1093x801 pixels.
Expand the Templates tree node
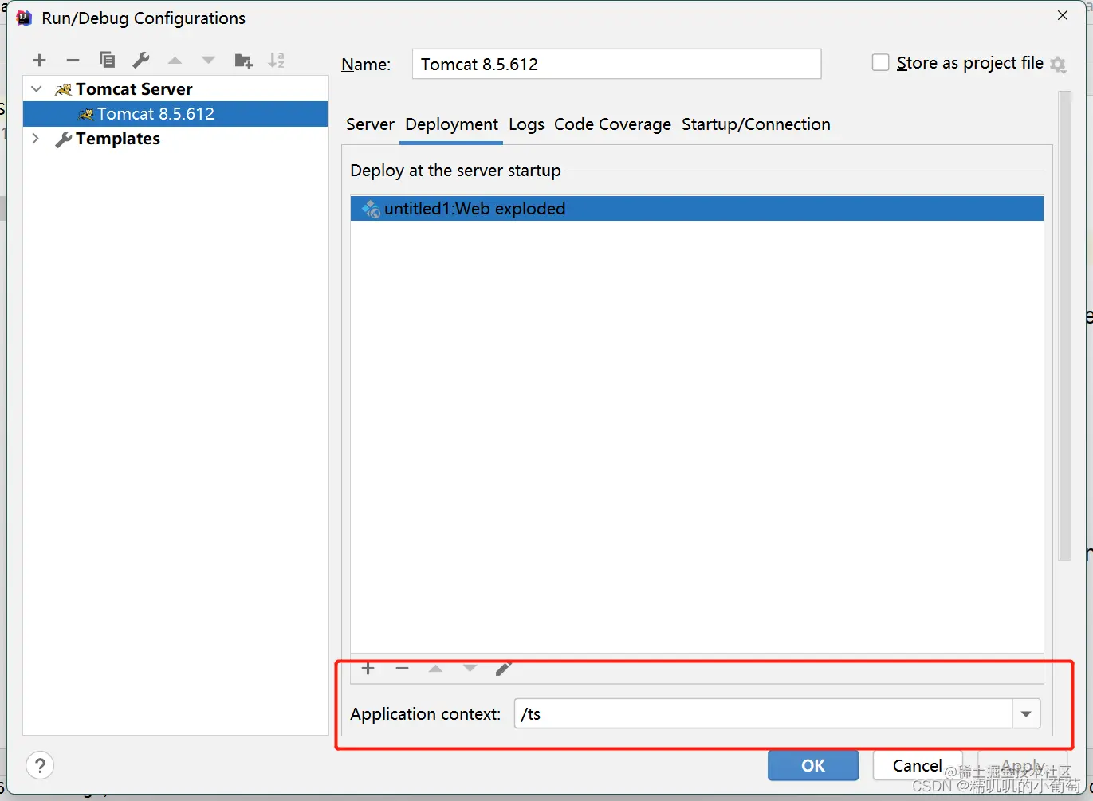(36, 139)
